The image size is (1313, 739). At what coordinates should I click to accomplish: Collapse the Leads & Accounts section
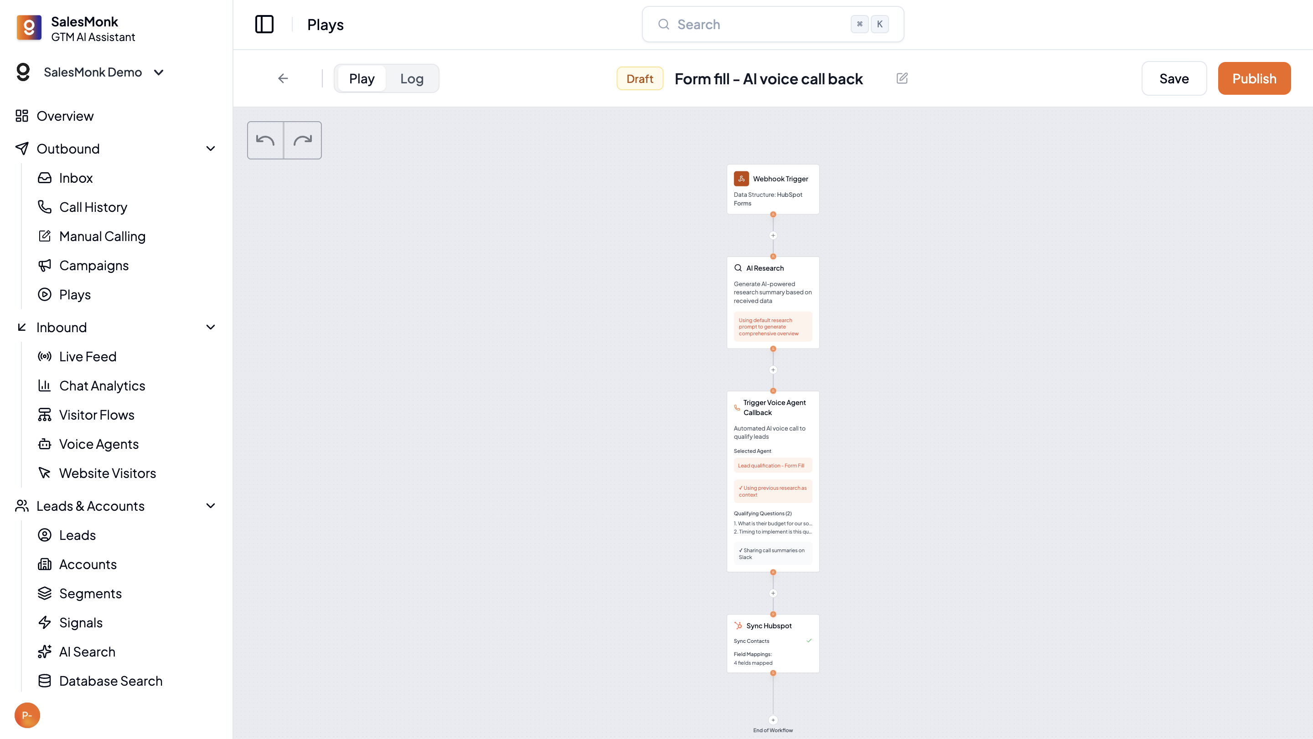(211, 506)
